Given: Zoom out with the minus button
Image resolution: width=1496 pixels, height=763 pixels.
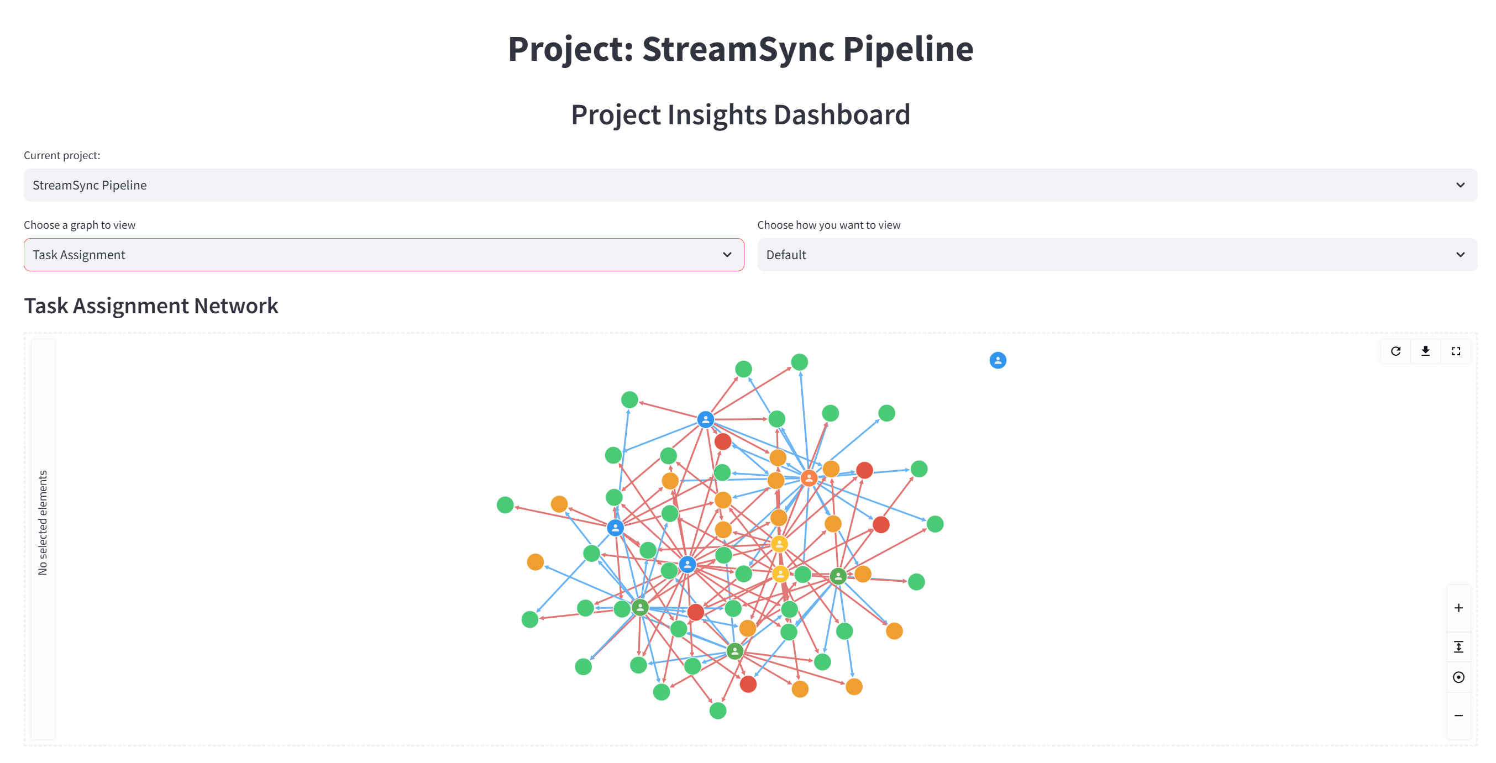Looking at the screenshot, I should click(x=1458, y=715).
